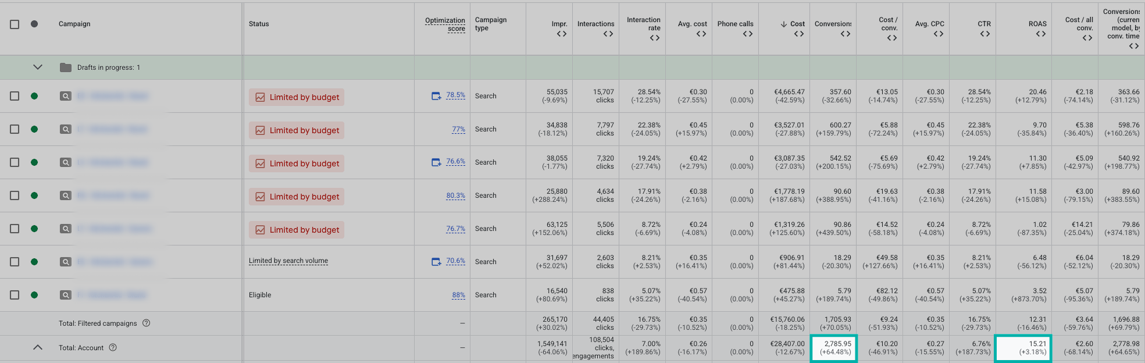The height and width of the screenshot is (363, 1145).
Task: Click the search campaign icon in the first row
Action: coord(66,96)
